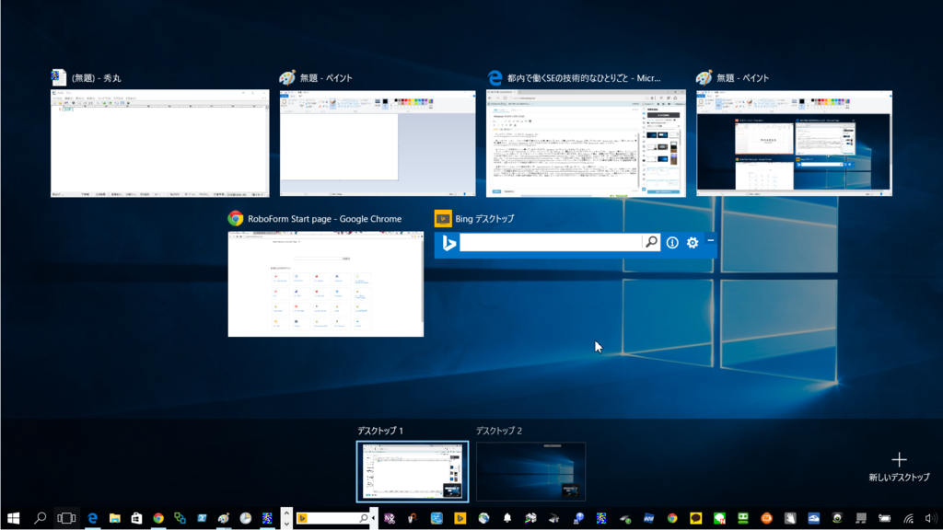
Task: Click the taskbar scroll down arrow
Action: coord(286,524)
